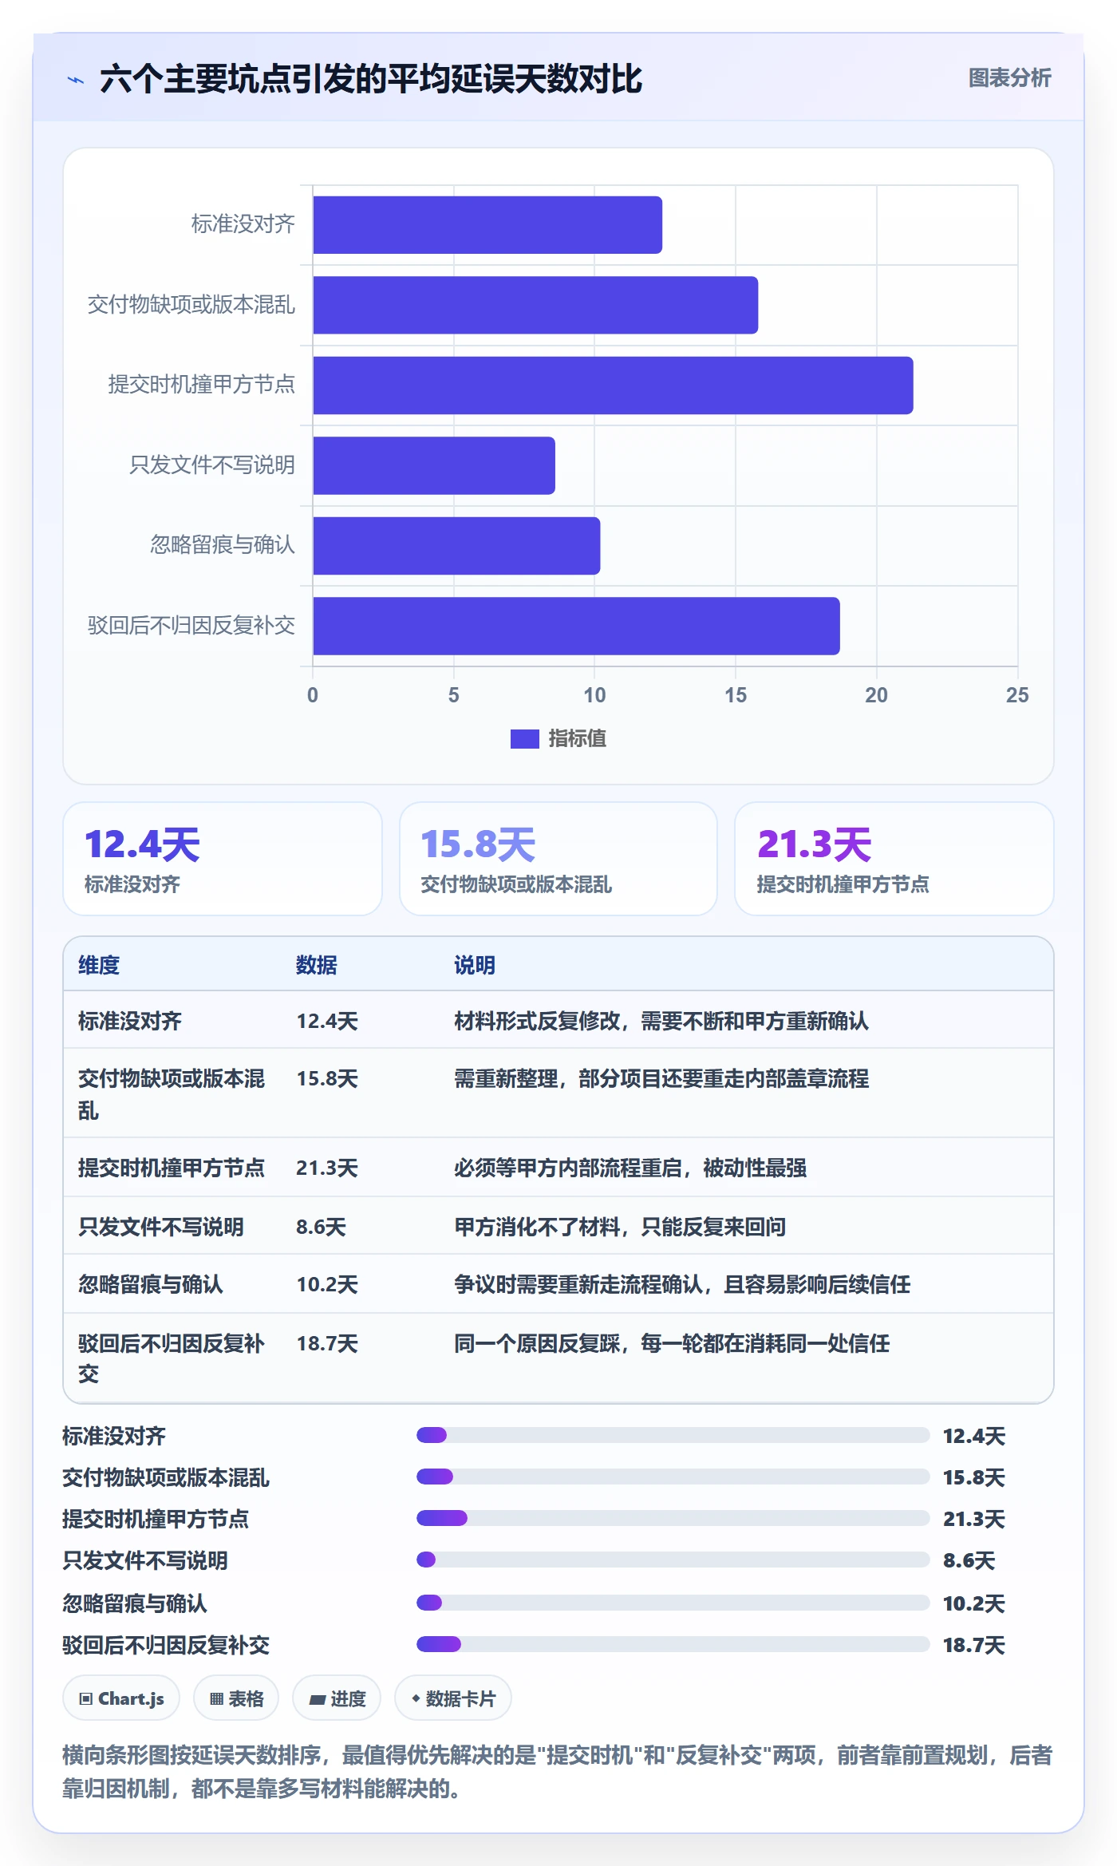
Task: Click the 20 tick on chart axis
Action: pos(876,695)
